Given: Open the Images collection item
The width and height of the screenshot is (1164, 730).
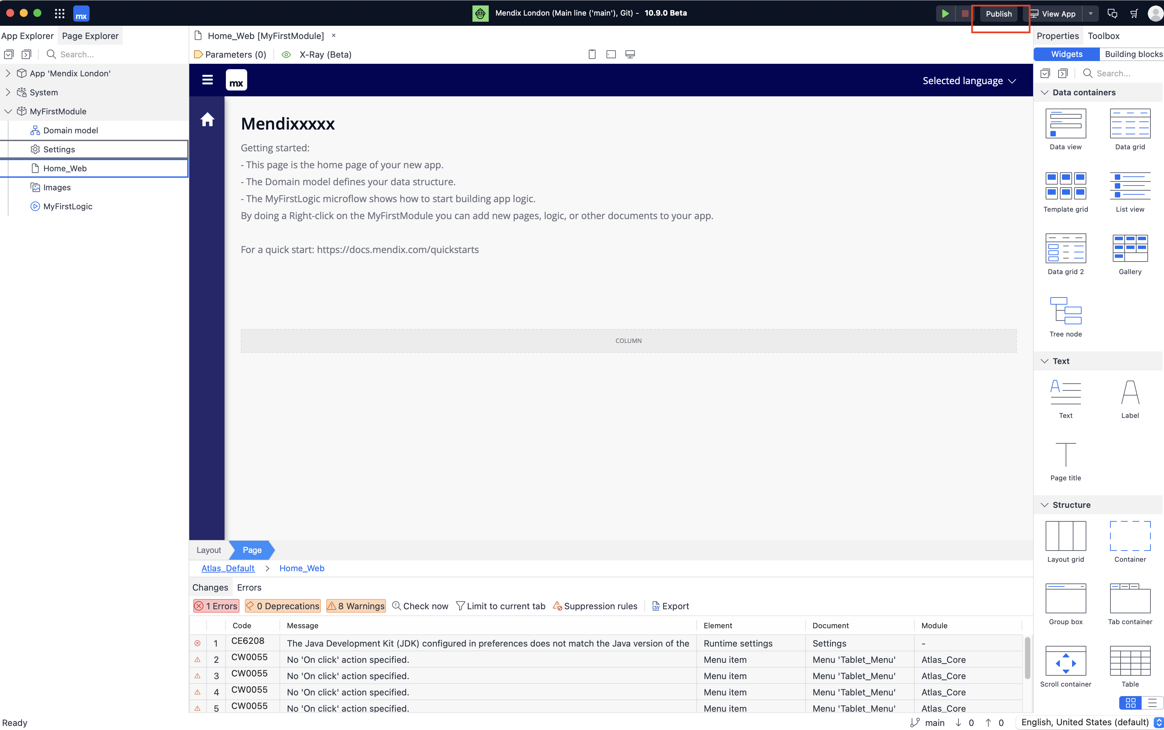Looking at the screenshot, I should [57, 187].
